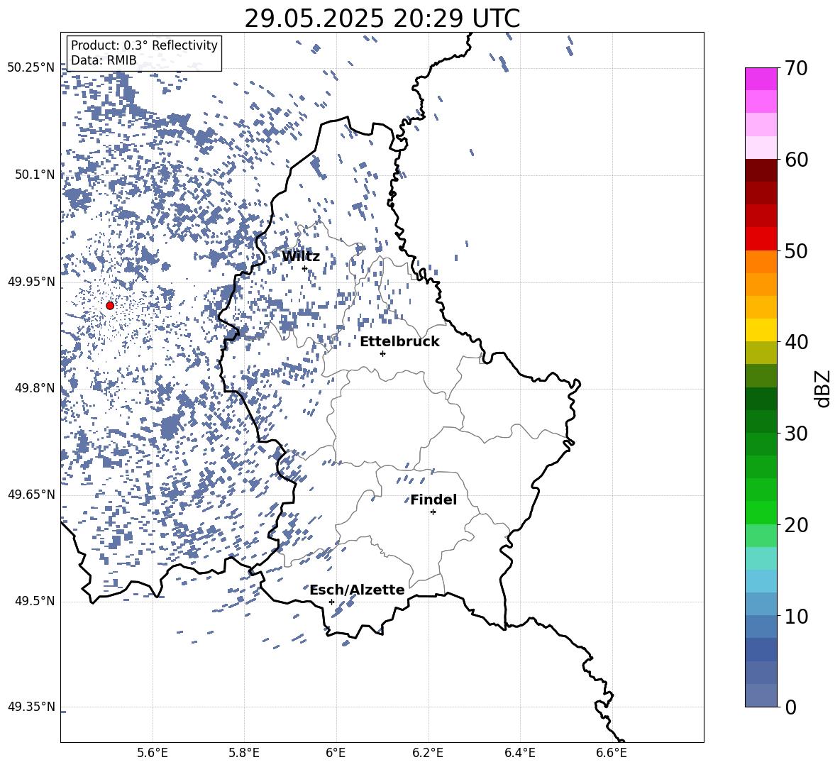This screenshot has width=840, height=767.
Task: Click the 6.2°E longitude label
Action: click(x=428, y=754)
